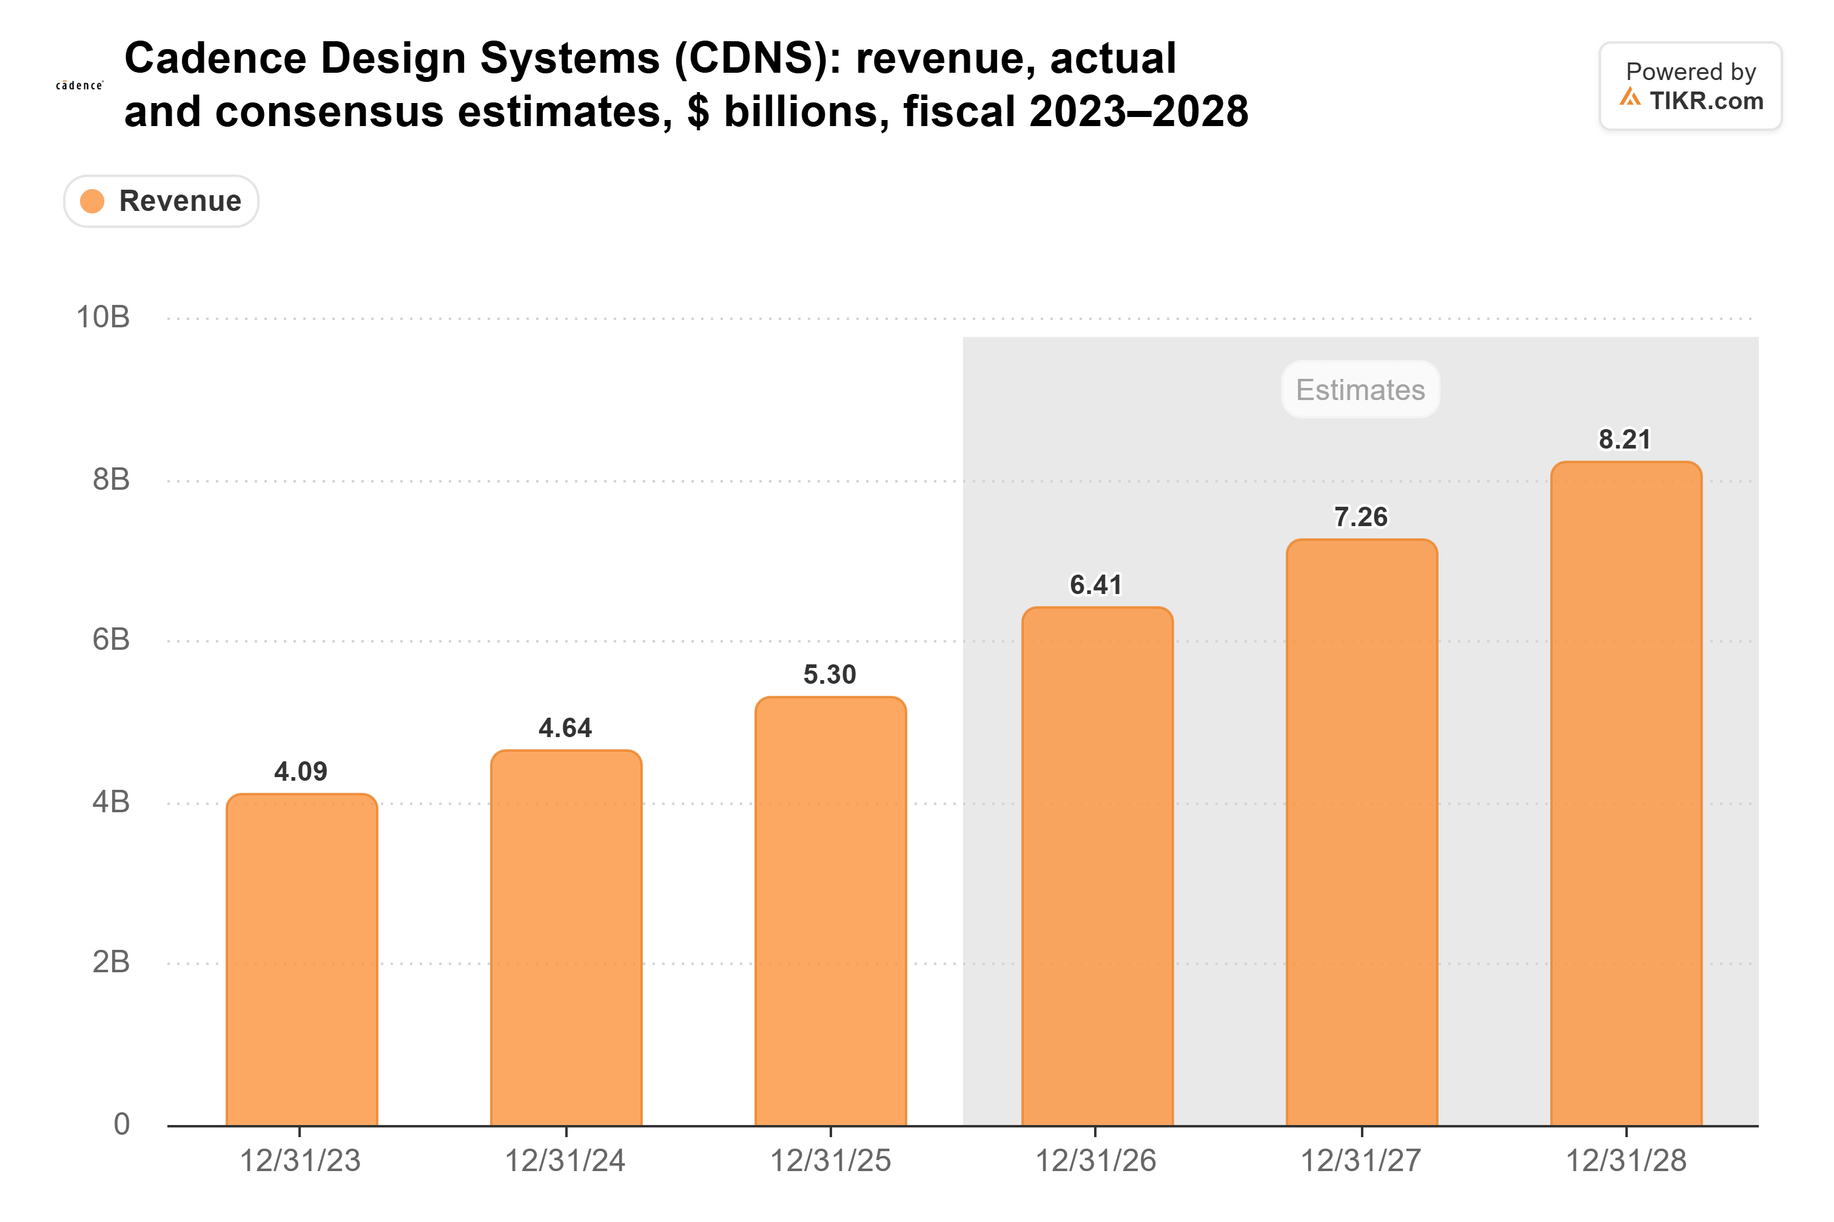
Task: Click the 8B y-axis label
Action: 111,479
